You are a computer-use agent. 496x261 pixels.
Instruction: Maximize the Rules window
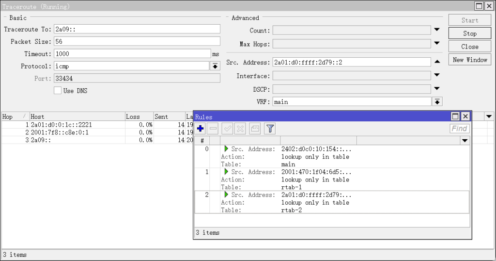[455, 116]
